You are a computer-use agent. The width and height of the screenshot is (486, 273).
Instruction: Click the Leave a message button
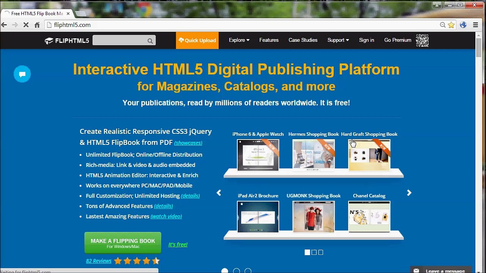(440, 270)
